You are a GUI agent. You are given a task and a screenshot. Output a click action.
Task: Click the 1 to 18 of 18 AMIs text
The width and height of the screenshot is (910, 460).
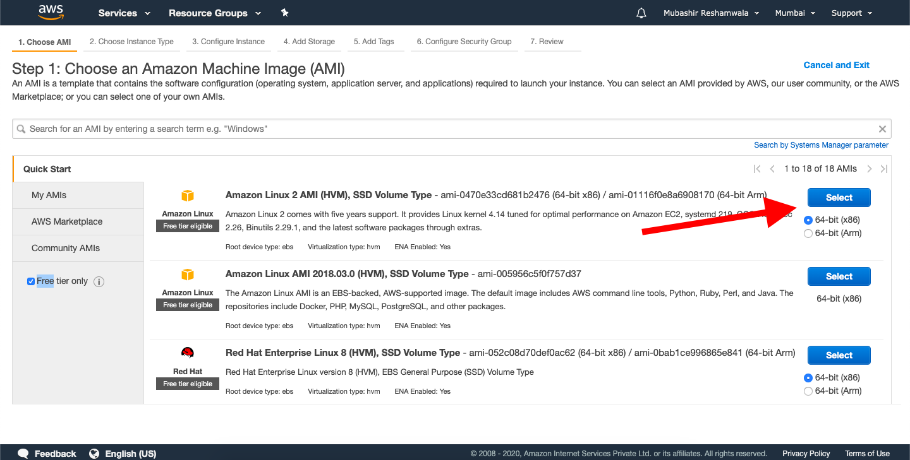coord(820,168)
